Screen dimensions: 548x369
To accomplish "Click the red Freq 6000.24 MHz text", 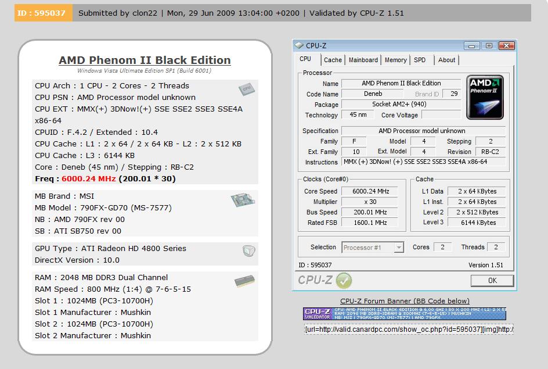I will (88, 179).
